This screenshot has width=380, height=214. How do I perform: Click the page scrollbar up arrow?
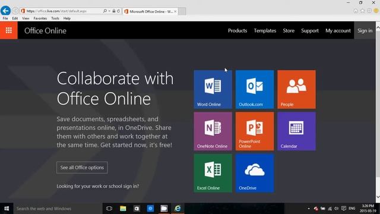(378, 28)
